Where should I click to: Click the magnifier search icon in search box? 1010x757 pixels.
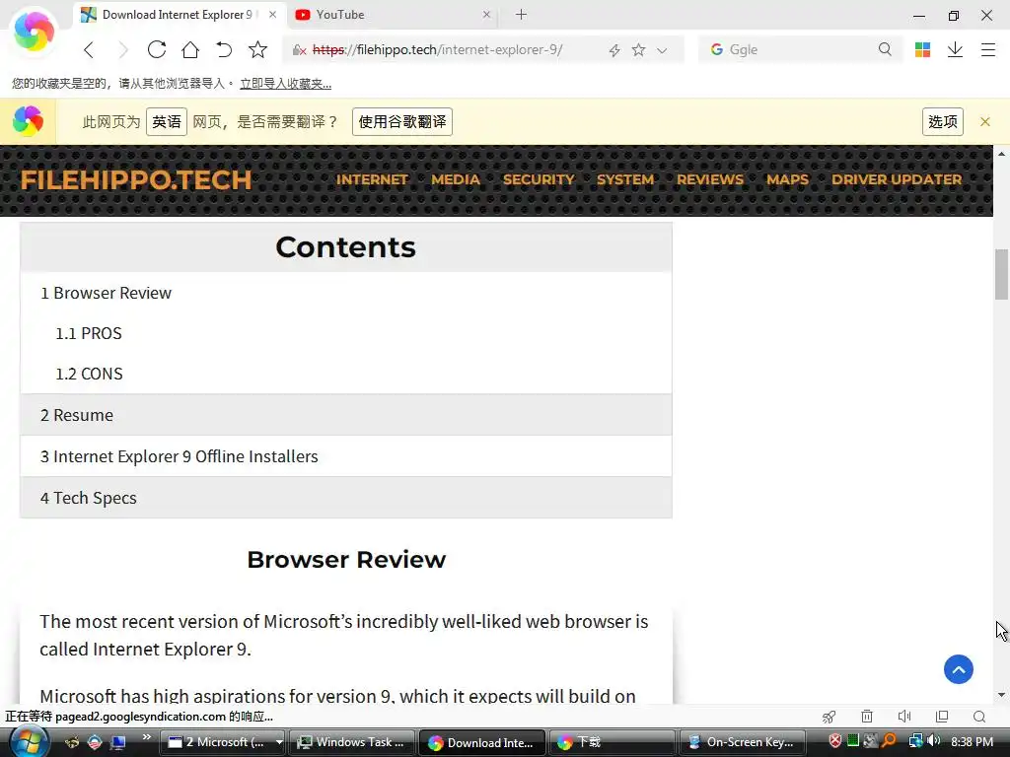[x=885, y=49]
